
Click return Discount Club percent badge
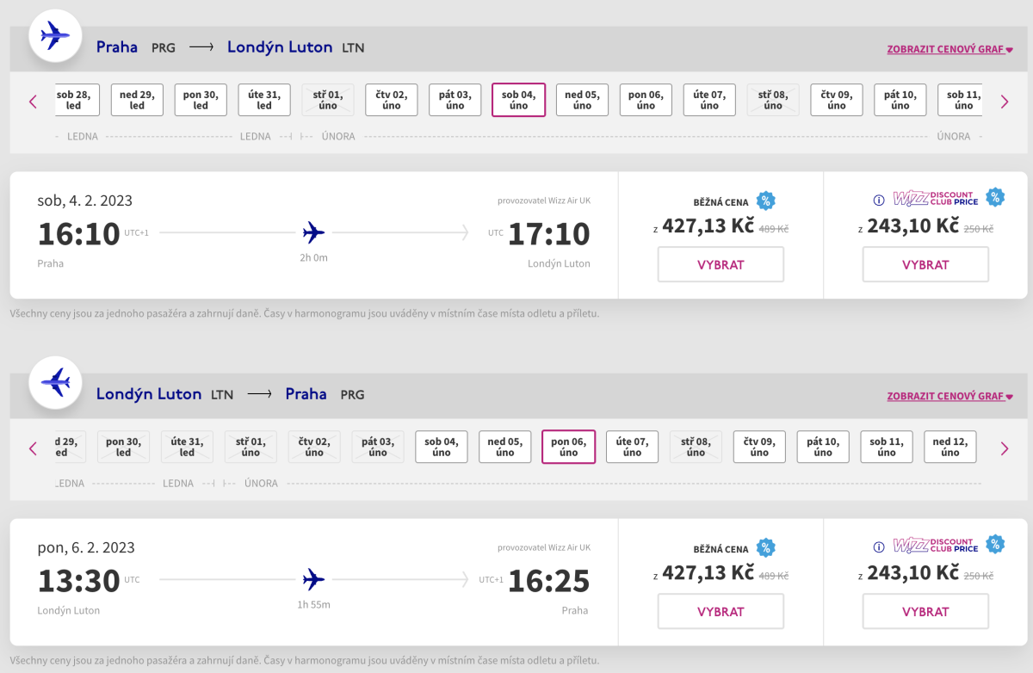point(995,544)
